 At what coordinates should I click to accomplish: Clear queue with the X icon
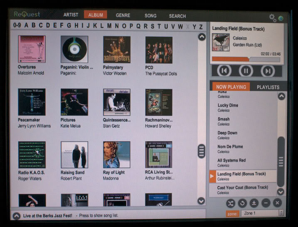(277, 203)
